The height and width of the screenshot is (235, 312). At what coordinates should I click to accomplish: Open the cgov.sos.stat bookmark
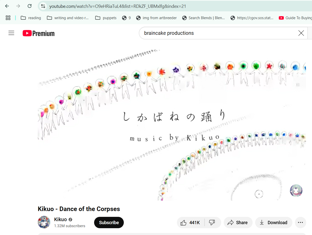click(252, 18)
